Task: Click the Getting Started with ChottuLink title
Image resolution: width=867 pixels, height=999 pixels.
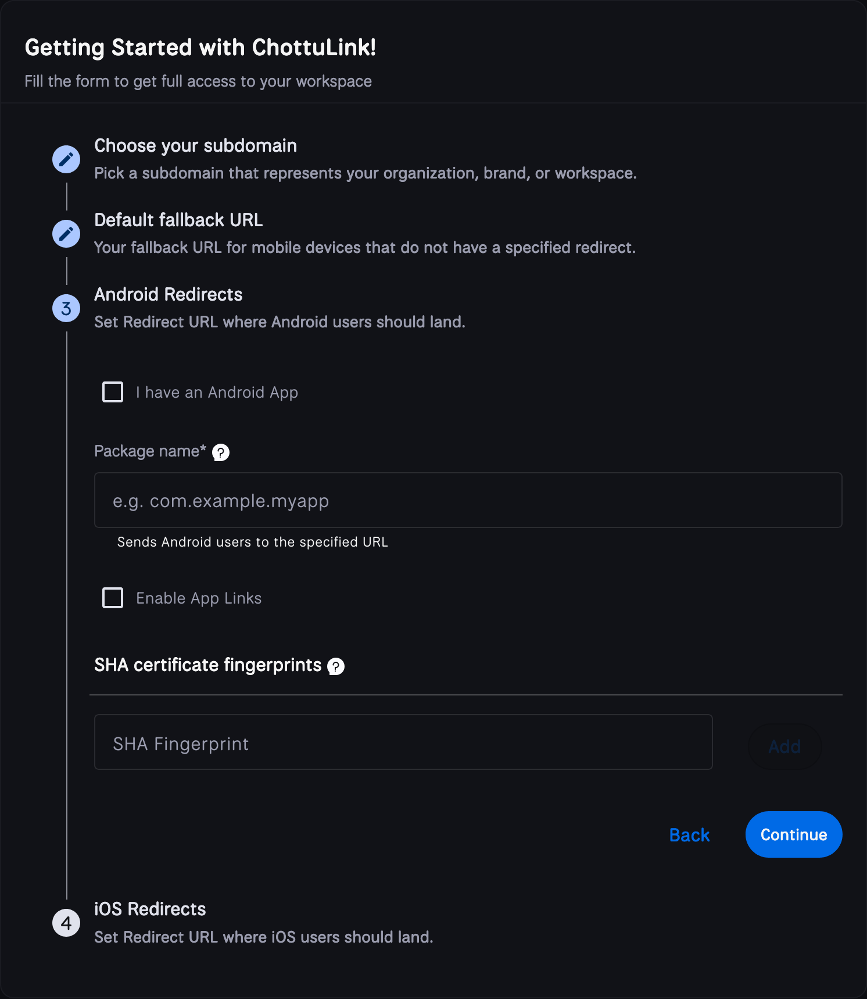Action: click(200, 47)
